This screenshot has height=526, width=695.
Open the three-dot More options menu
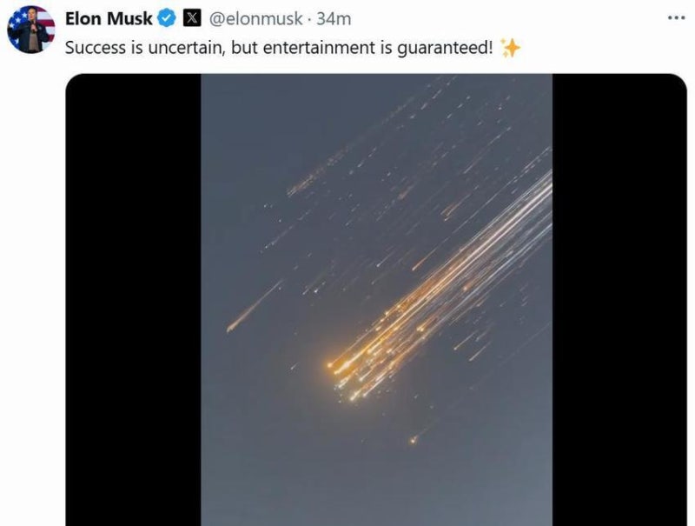[677, 18]
